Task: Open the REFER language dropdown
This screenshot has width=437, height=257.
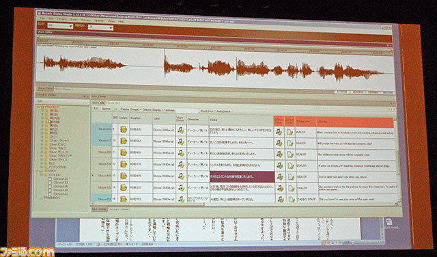Action: pyautogui.click(x=100, y=27)
